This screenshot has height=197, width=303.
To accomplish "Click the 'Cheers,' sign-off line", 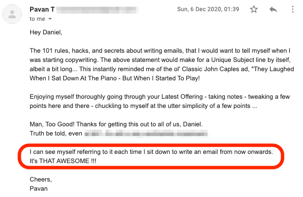I will pos(41,179).
